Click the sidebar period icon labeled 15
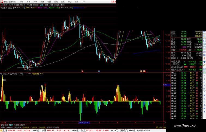The image size is (206, 132). (x=204, y=82)
